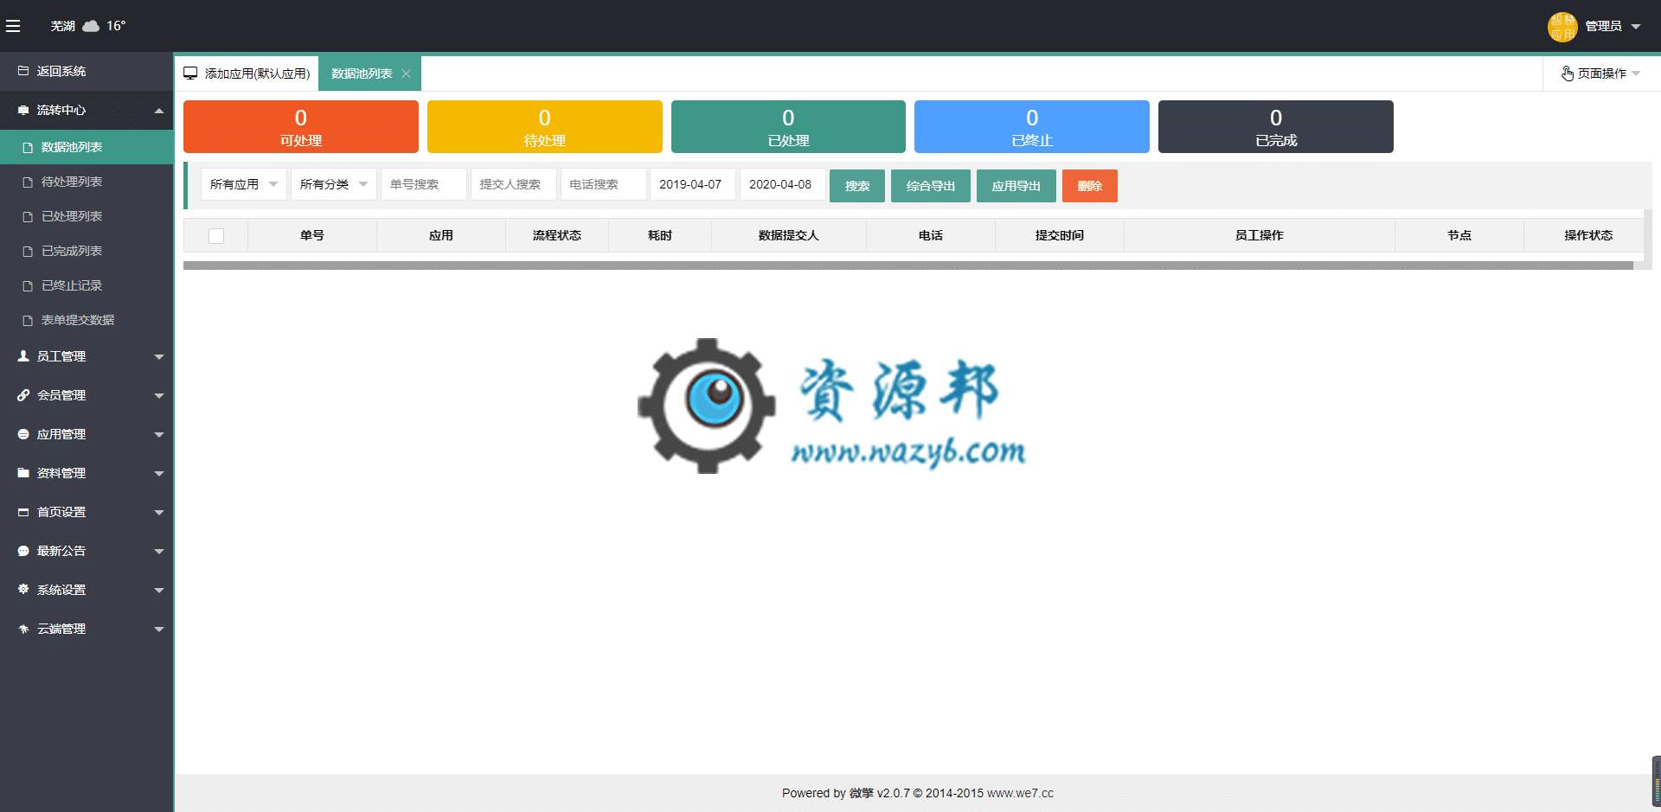
Task: Click the admin avatar icon
Action: tap(1562, 26)
